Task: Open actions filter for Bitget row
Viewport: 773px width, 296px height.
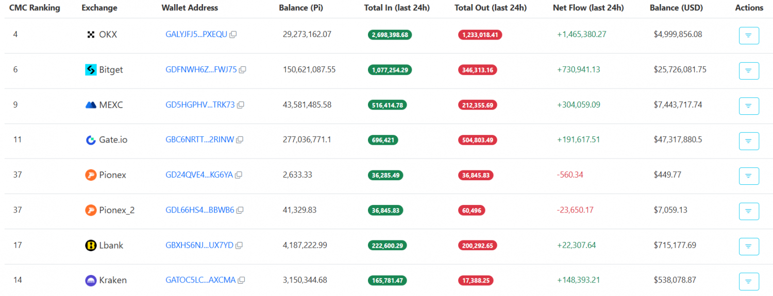Action: click(x=748, y=71)
